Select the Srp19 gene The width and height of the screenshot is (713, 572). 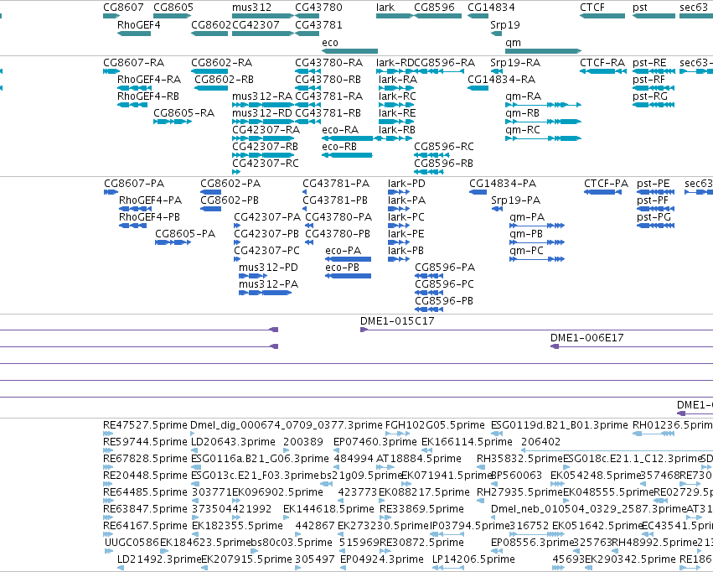click(x=497, y=34)
